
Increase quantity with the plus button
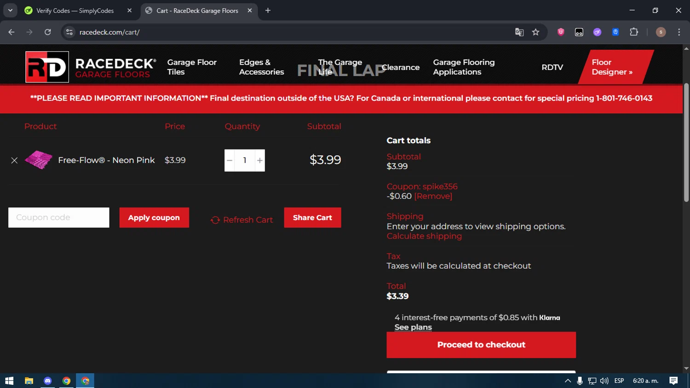click(260, 160)
